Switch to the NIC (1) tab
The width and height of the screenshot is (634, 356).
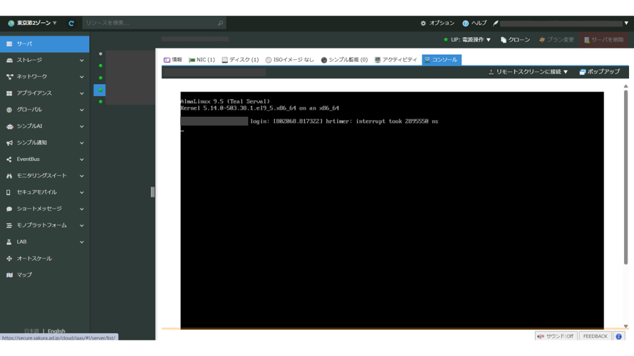pos(202,60)
